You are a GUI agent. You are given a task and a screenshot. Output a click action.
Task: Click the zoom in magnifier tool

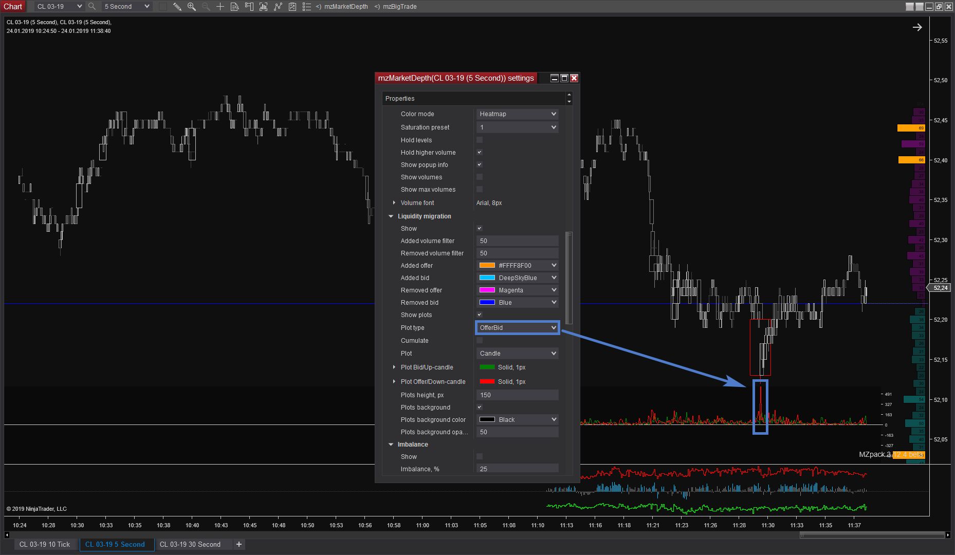191,6
